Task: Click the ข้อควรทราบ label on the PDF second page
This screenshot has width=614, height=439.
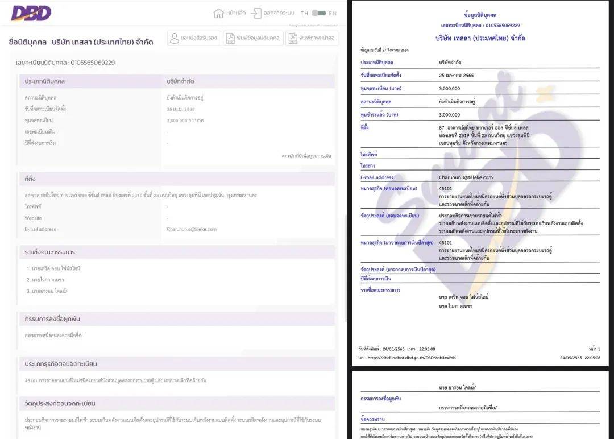Action: pos(372,419)
